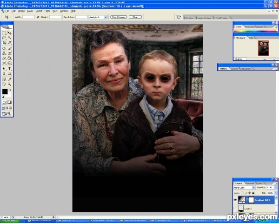279x223 pixels.
Task: Open the Hard Light blend mode dropdown
Action: pyautogui.click(x=253, y=188)
